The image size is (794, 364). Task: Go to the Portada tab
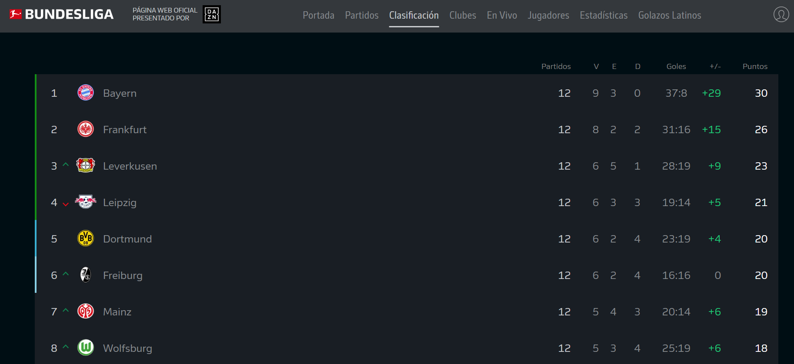[x=318, y=16]
